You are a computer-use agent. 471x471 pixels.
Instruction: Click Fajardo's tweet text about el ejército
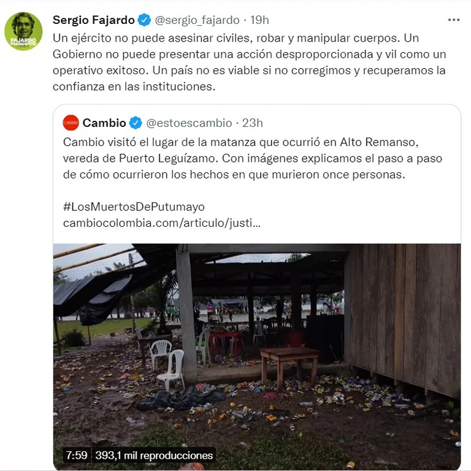[x=250, y=62]
